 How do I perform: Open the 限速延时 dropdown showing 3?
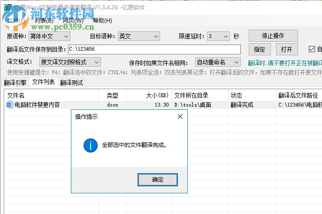pos(218,36)
